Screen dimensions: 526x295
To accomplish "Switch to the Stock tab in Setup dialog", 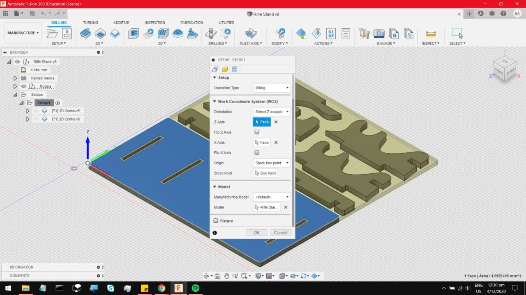I will click(x=225, y=69).
